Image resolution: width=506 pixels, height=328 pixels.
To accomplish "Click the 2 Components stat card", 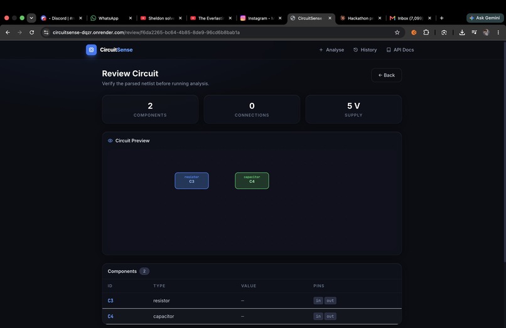I will click(150, 109).
